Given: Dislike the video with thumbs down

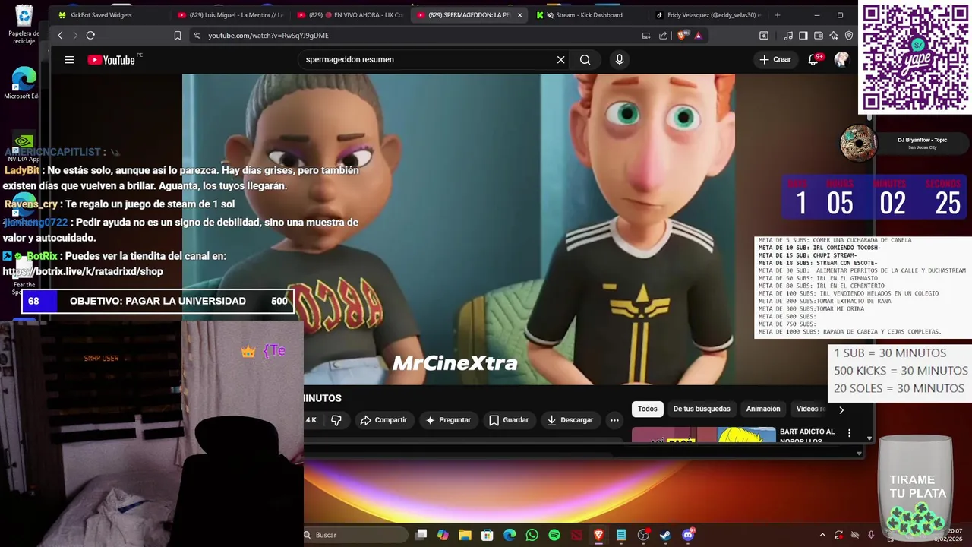Looking at the screenshot, I should (336, 420).
